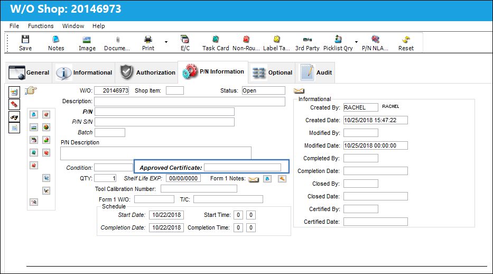Click the Description field
Viewport: 493px width, 274px height.
point(190,101)
